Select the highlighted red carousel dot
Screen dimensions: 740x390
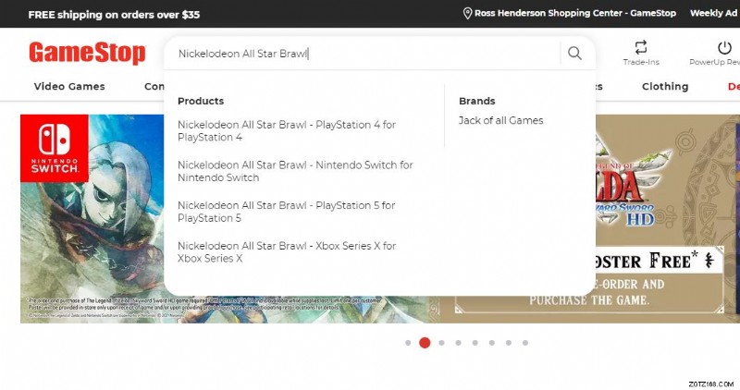(425, 343)
